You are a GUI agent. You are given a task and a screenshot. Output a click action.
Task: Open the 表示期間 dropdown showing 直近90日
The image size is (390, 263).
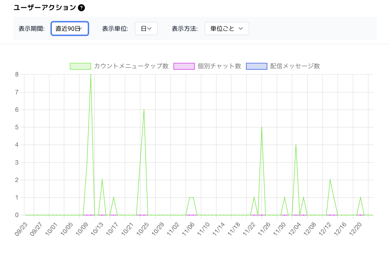click(x=70, y=29)
